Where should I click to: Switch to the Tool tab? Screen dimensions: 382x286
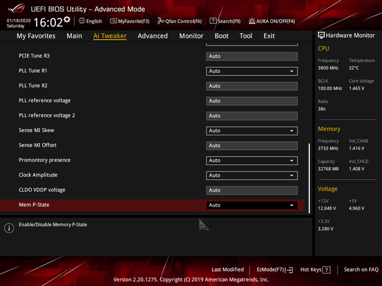pos(246,36)
